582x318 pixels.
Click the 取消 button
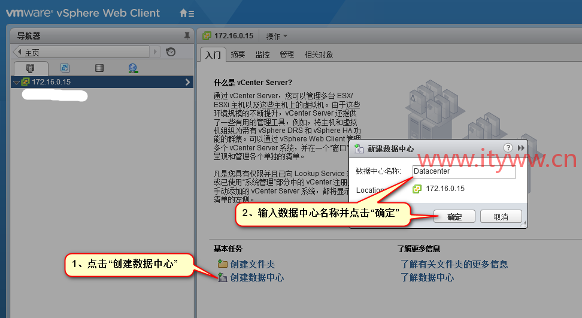[x=501, y=217]
